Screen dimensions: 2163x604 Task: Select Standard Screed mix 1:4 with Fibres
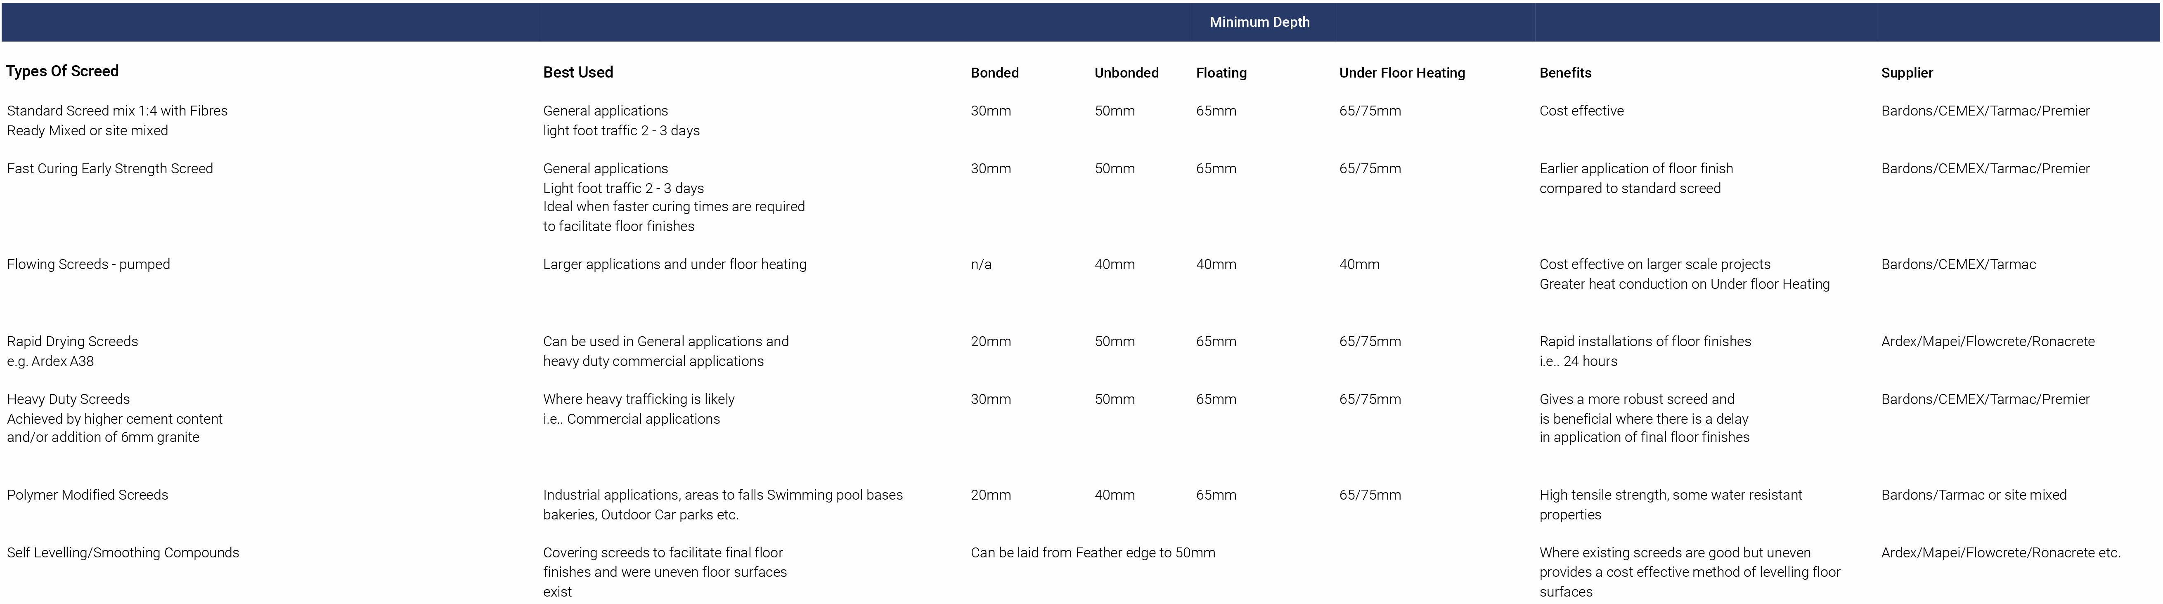117,111
